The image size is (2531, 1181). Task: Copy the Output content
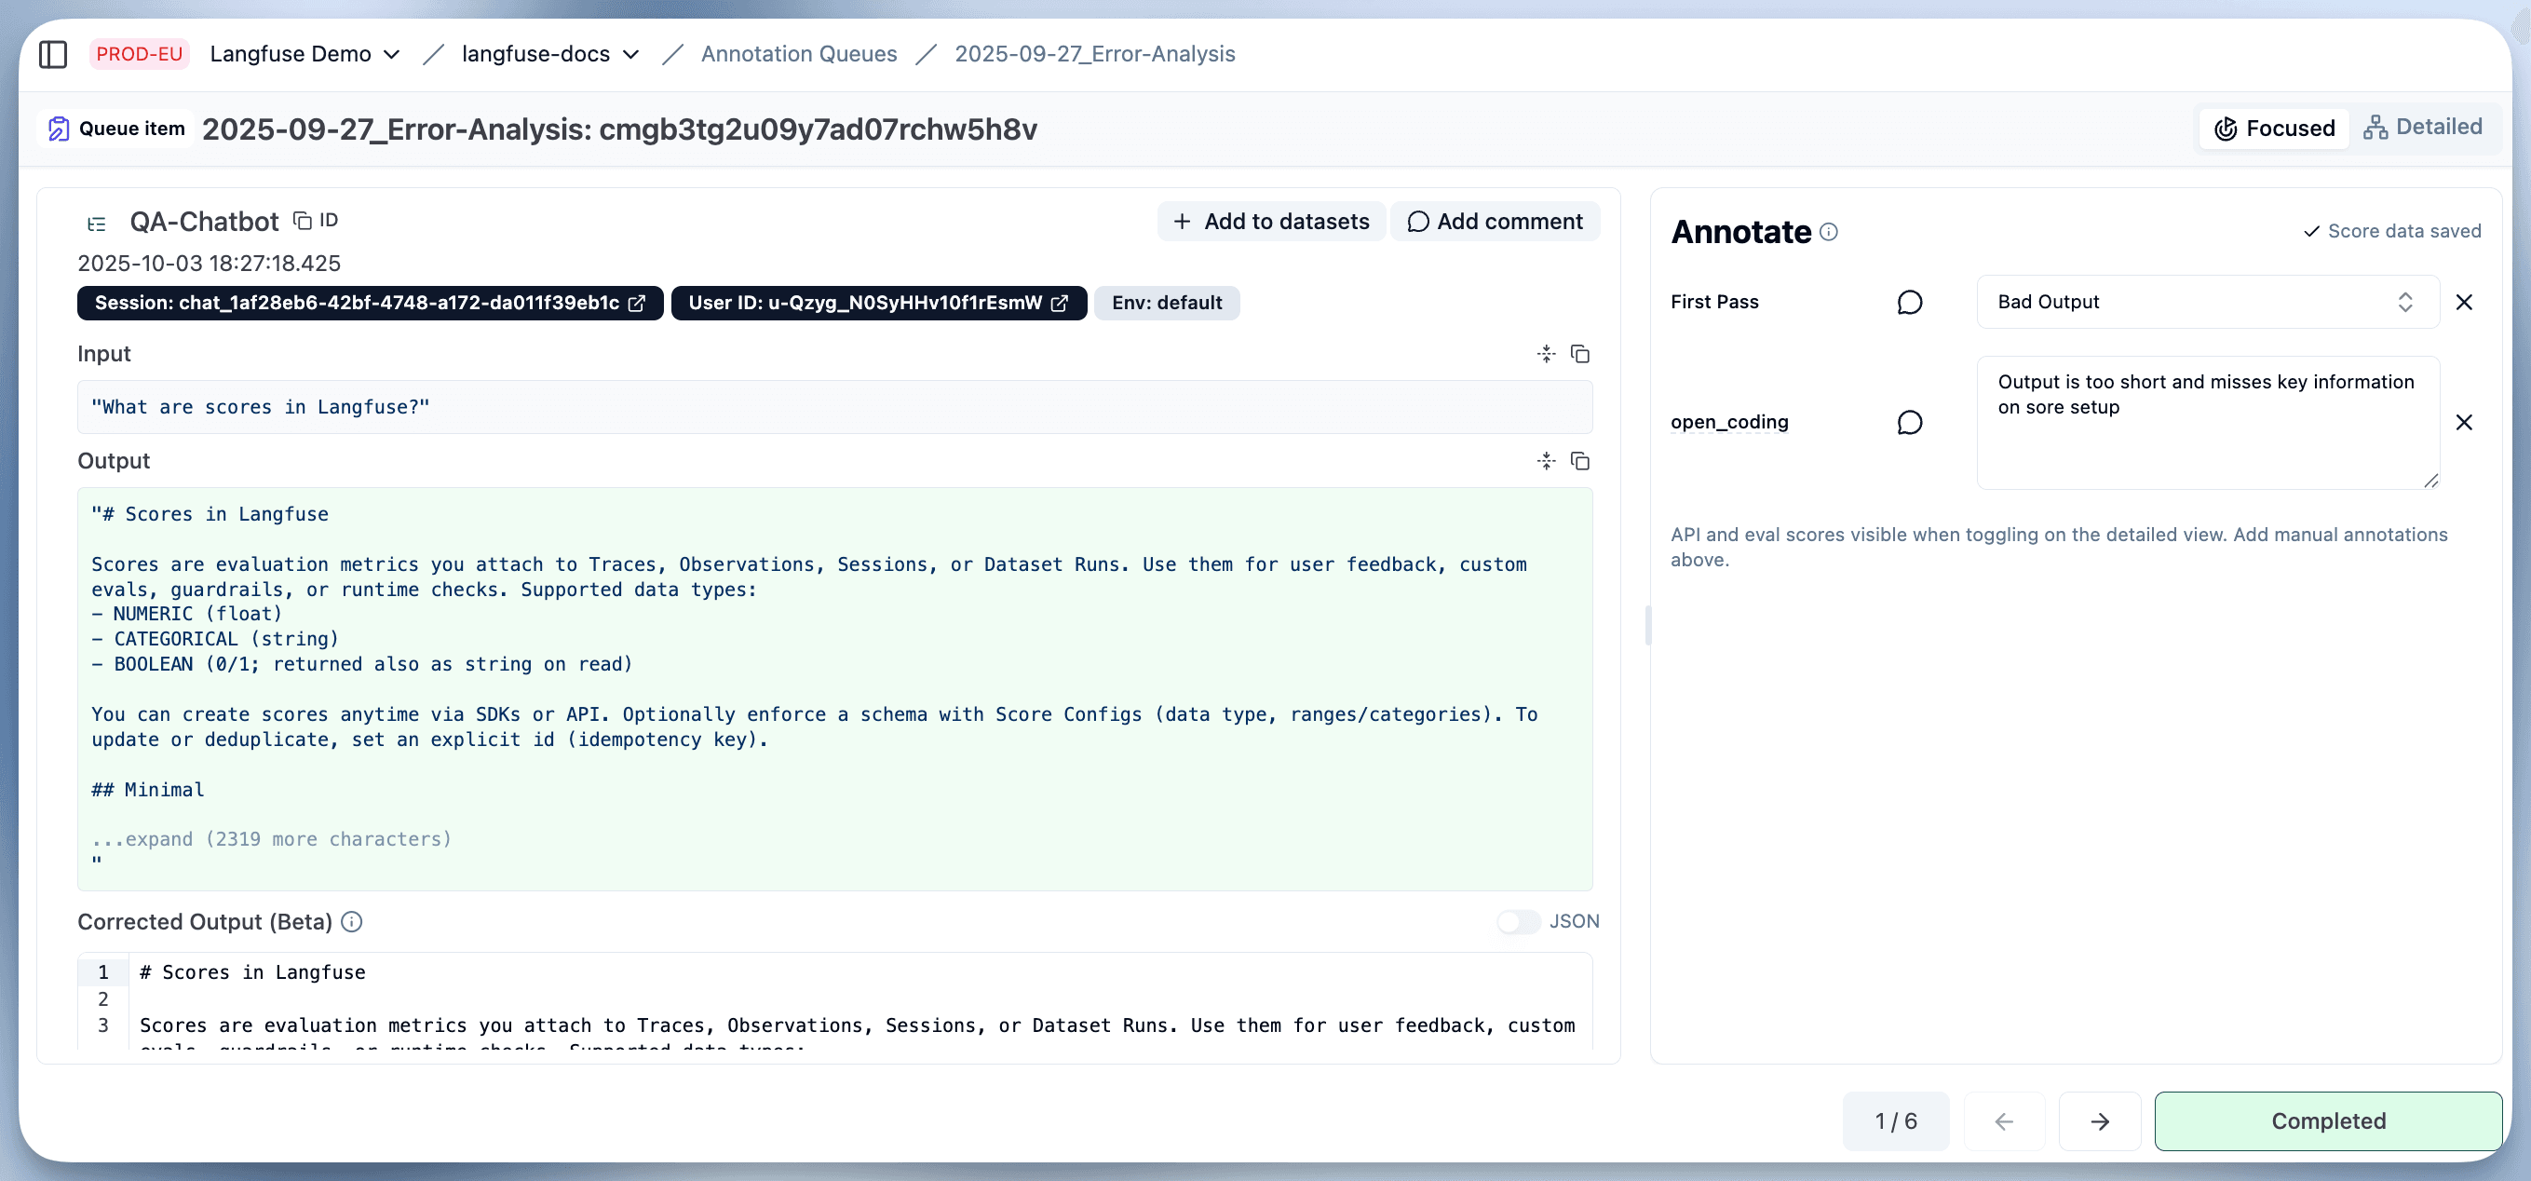click(x=1580, y=461)
